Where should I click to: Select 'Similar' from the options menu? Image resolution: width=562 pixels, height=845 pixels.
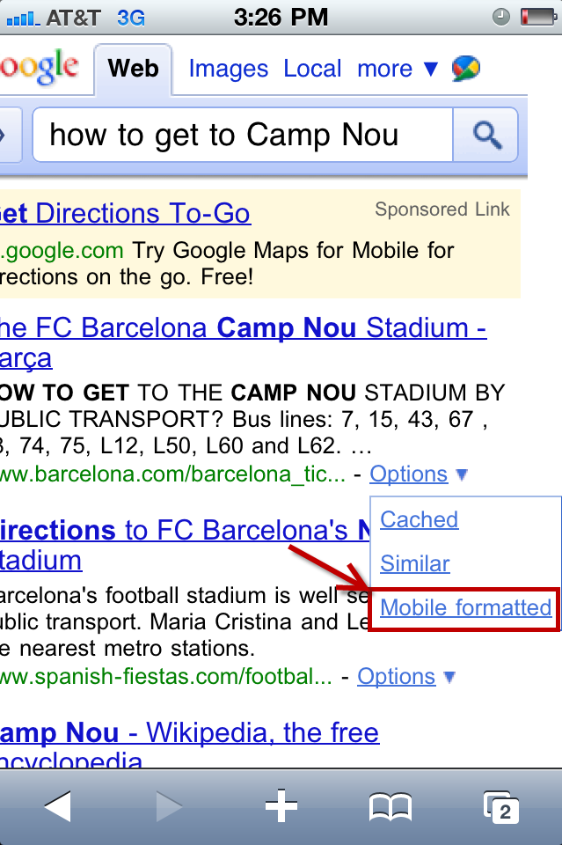pyautogui.click(x=414, y=563)
